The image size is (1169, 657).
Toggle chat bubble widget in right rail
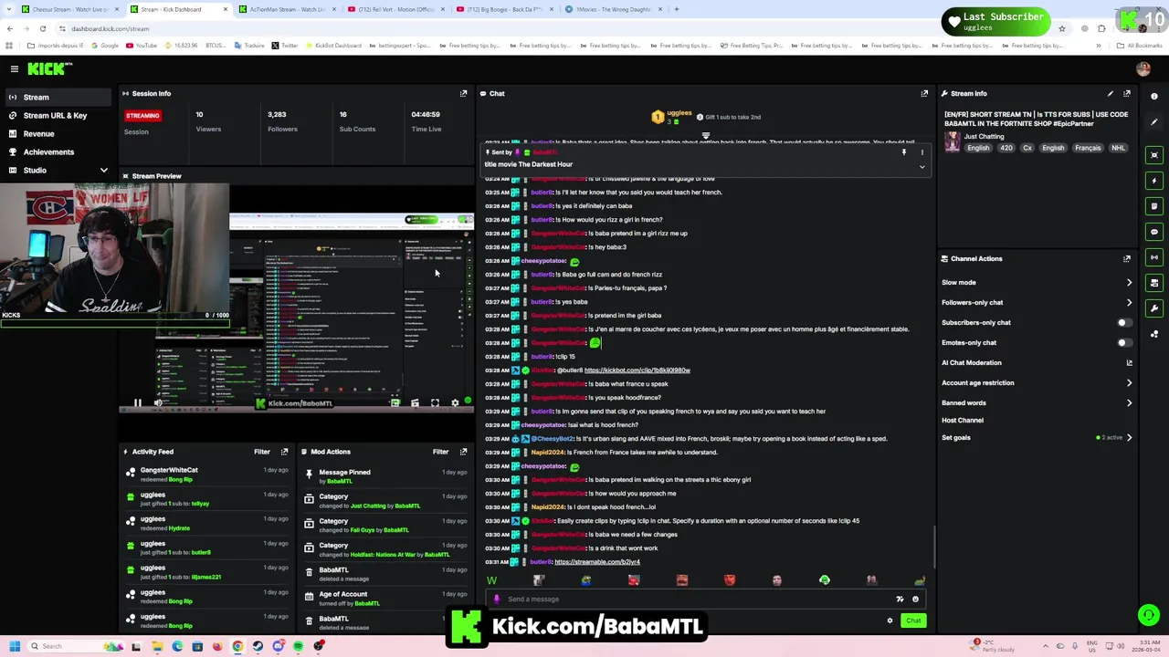pos(1154,232)
